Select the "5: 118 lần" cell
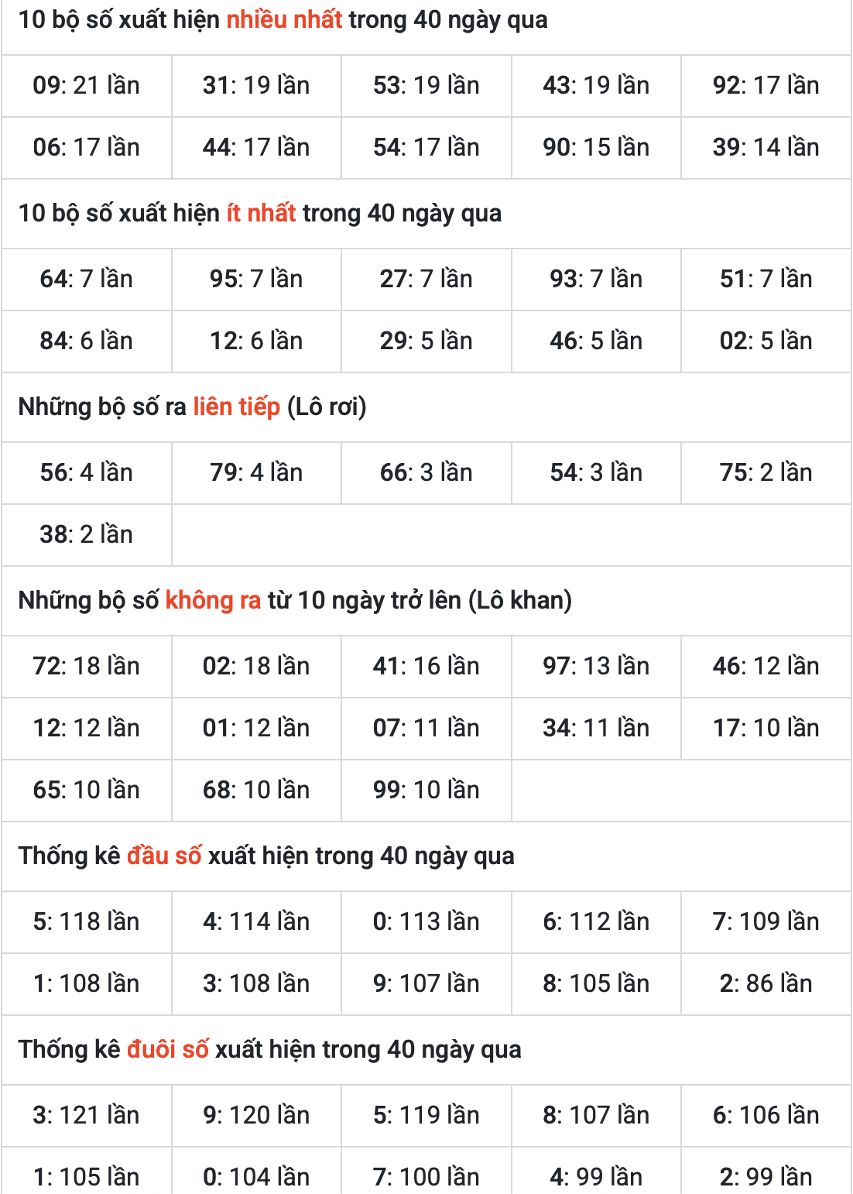853x1194 pixels. 86,921
